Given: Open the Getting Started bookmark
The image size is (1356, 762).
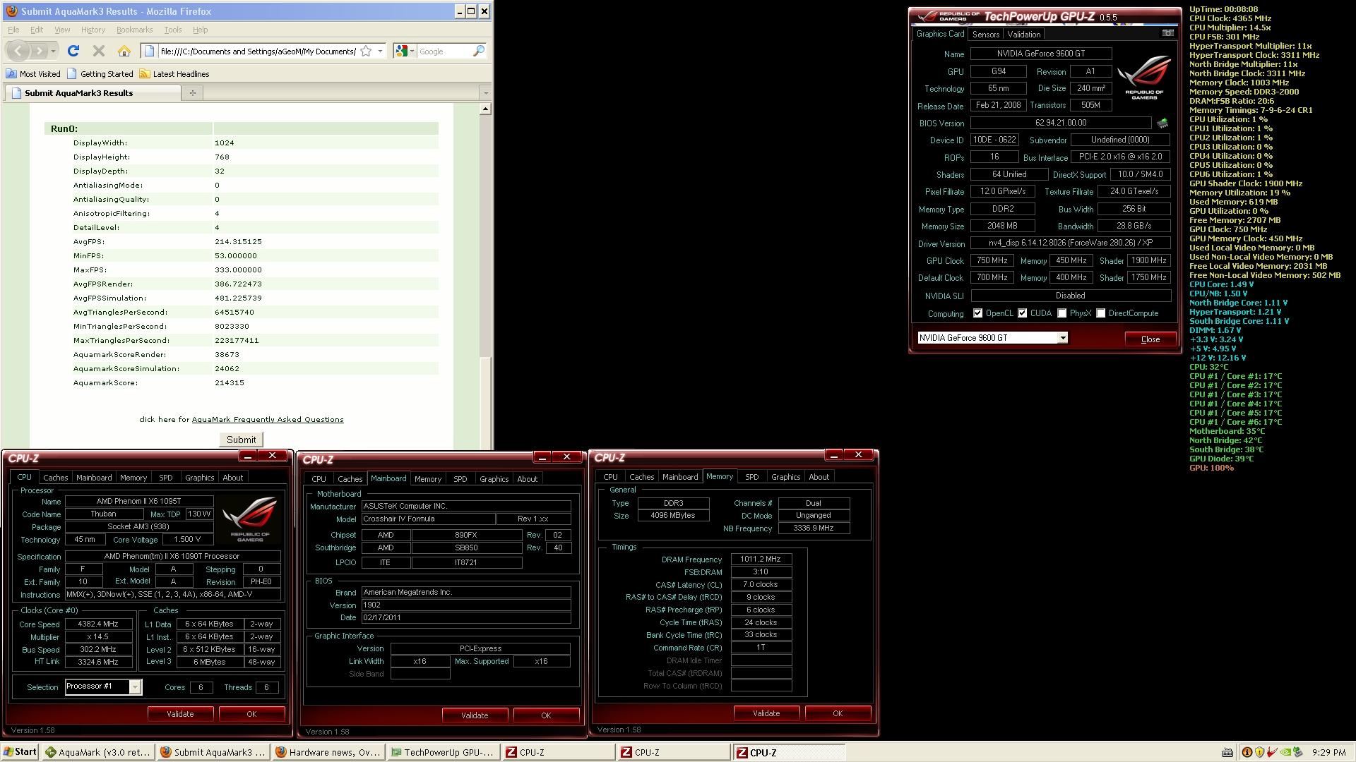Looking at the screenshot, I should click(x=100, y=73).
